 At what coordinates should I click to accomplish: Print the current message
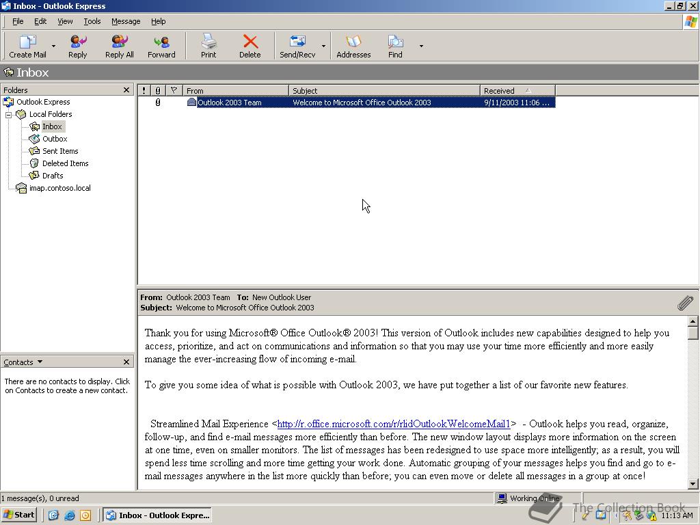point(208,46)
